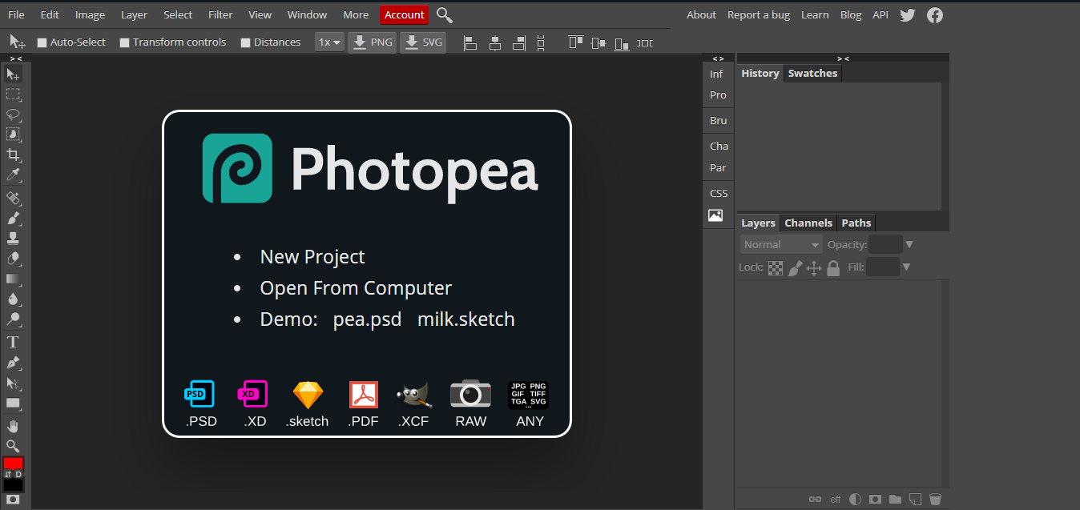Choose the Clone Stamp tool

pyautogui.click(x=13, y=239)
